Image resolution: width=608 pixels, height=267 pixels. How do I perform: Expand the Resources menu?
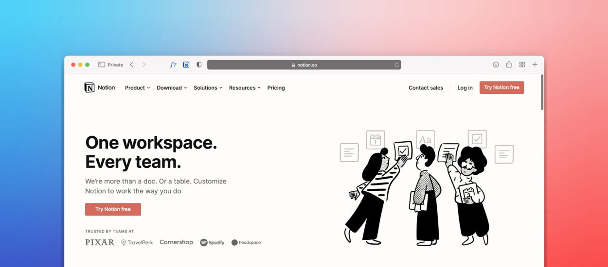245,88
